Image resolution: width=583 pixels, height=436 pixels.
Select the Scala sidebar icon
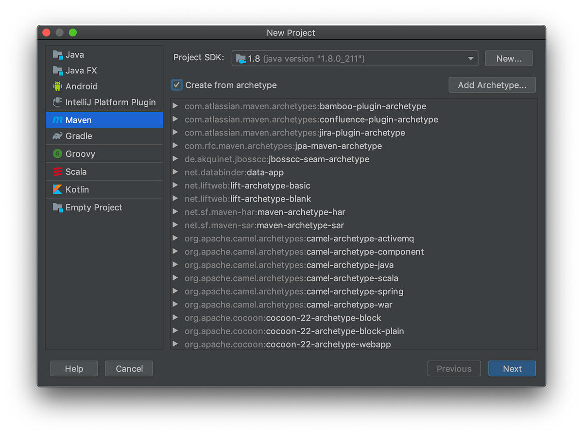(x=58, y=171)
